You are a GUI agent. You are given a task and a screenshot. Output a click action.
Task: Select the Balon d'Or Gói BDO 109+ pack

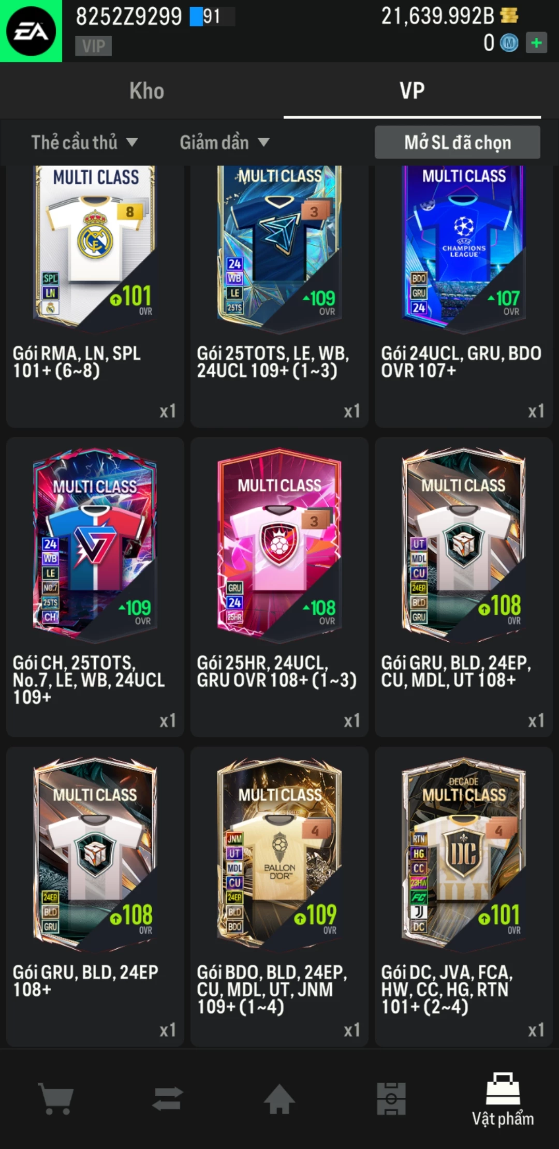point(279,896)
